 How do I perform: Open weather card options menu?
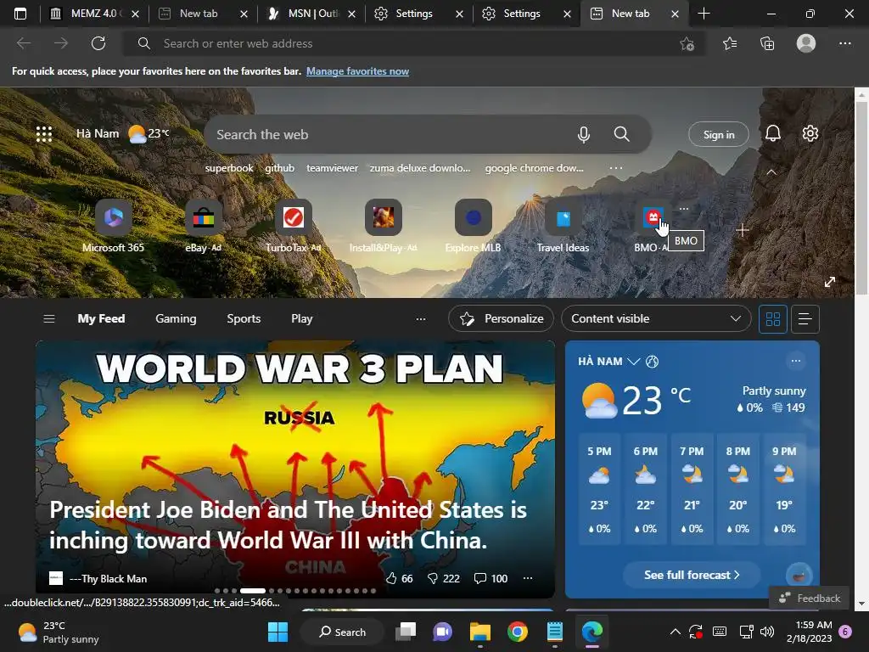(x=796, y=361)
